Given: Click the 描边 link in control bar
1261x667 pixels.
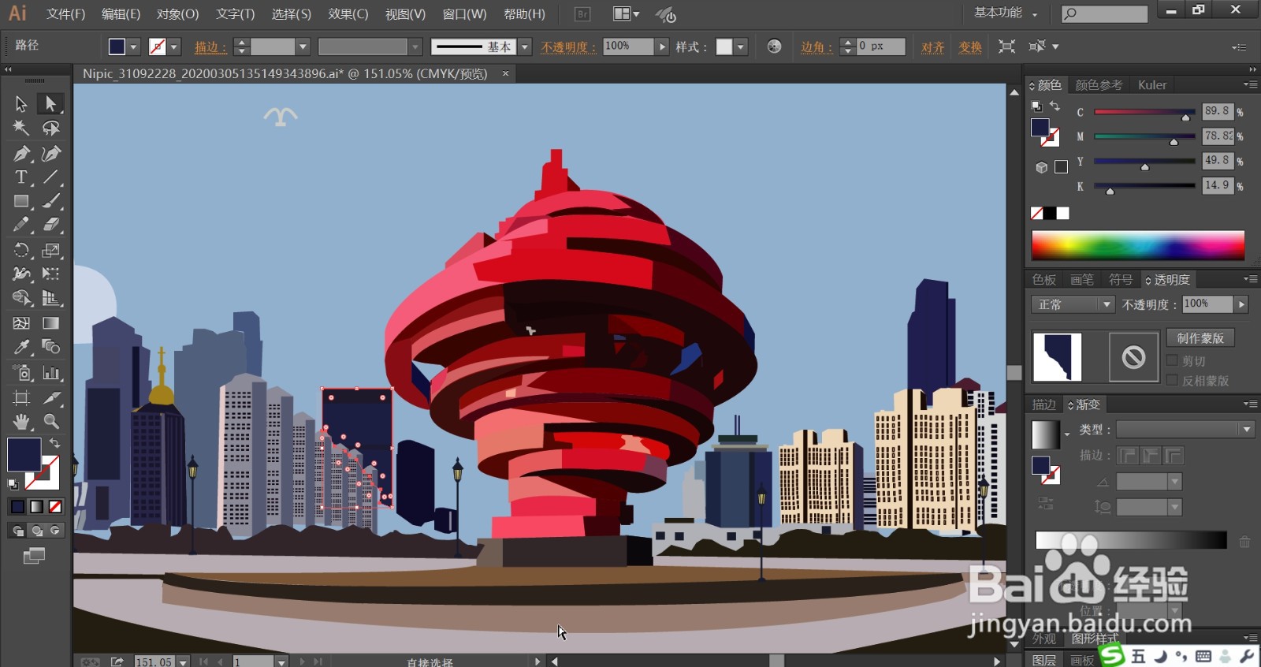Looking at the screenshot, I should tap(210, 47).
